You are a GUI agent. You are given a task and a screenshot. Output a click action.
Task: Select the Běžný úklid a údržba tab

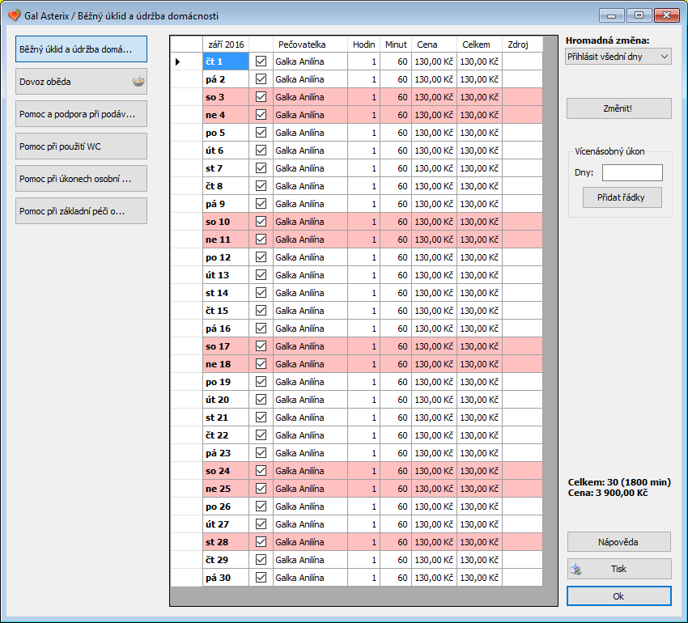tap(82, 49)
